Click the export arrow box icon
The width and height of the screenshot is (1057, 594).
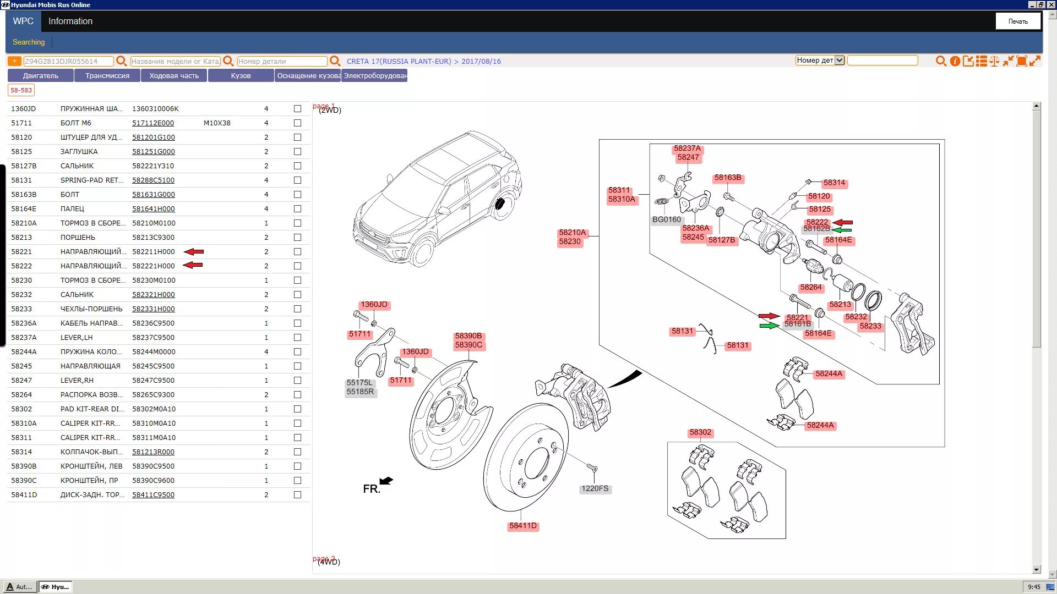coord(968,61)
